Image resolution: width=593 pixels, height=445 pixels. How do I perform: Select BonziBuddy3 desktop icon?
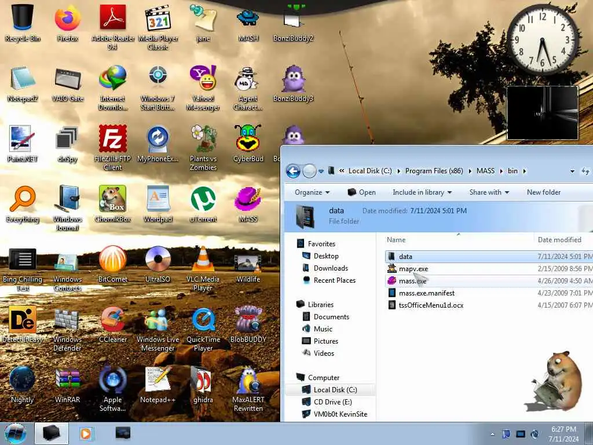tap(293, 84)
